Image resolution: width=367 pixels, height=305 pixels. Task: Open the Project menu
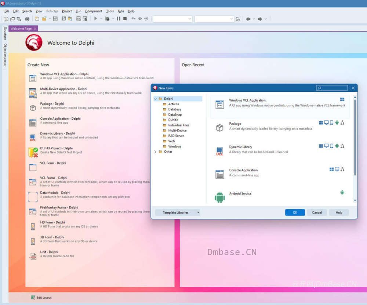pos(67,11)
